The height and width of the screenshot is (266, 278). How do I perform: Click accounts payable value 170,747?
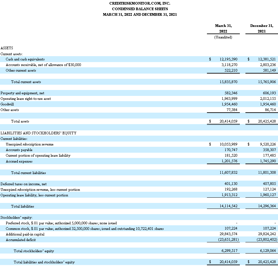231,150
